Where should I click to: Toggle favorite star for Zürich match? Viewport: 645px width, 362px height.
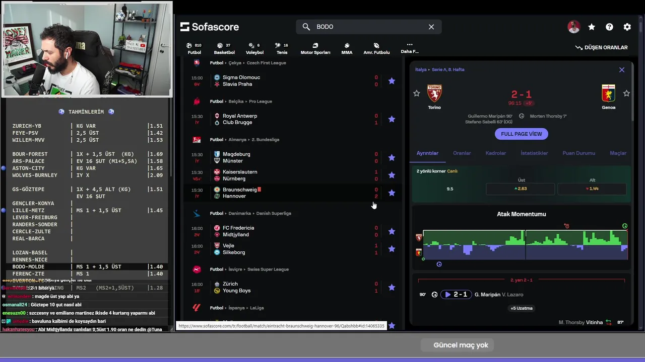[x=392, y=288]
